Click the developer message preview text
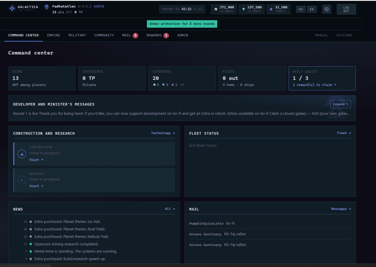Image resolution: width=376 pixels, height=267 pixels. coord(181,113)
